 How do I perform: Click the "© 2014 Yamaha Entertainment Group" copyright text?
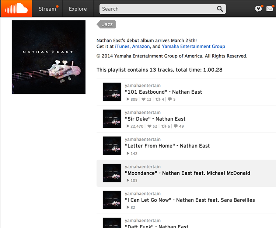172,56
